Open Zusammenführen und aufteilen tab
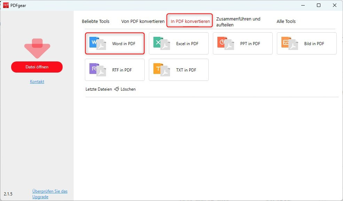 (x=238, y=22)
